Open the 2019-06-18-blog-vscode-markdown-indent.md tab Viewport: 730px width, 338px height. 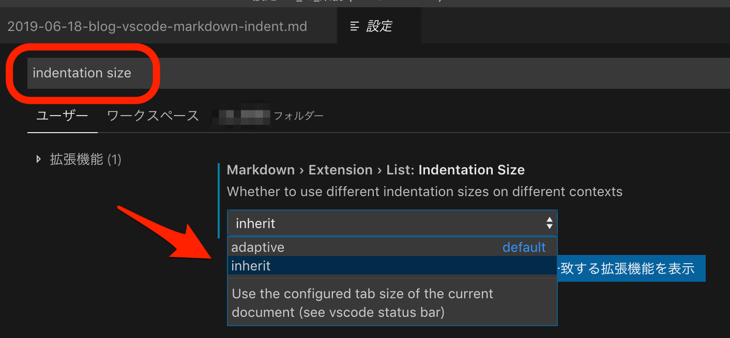157,25
